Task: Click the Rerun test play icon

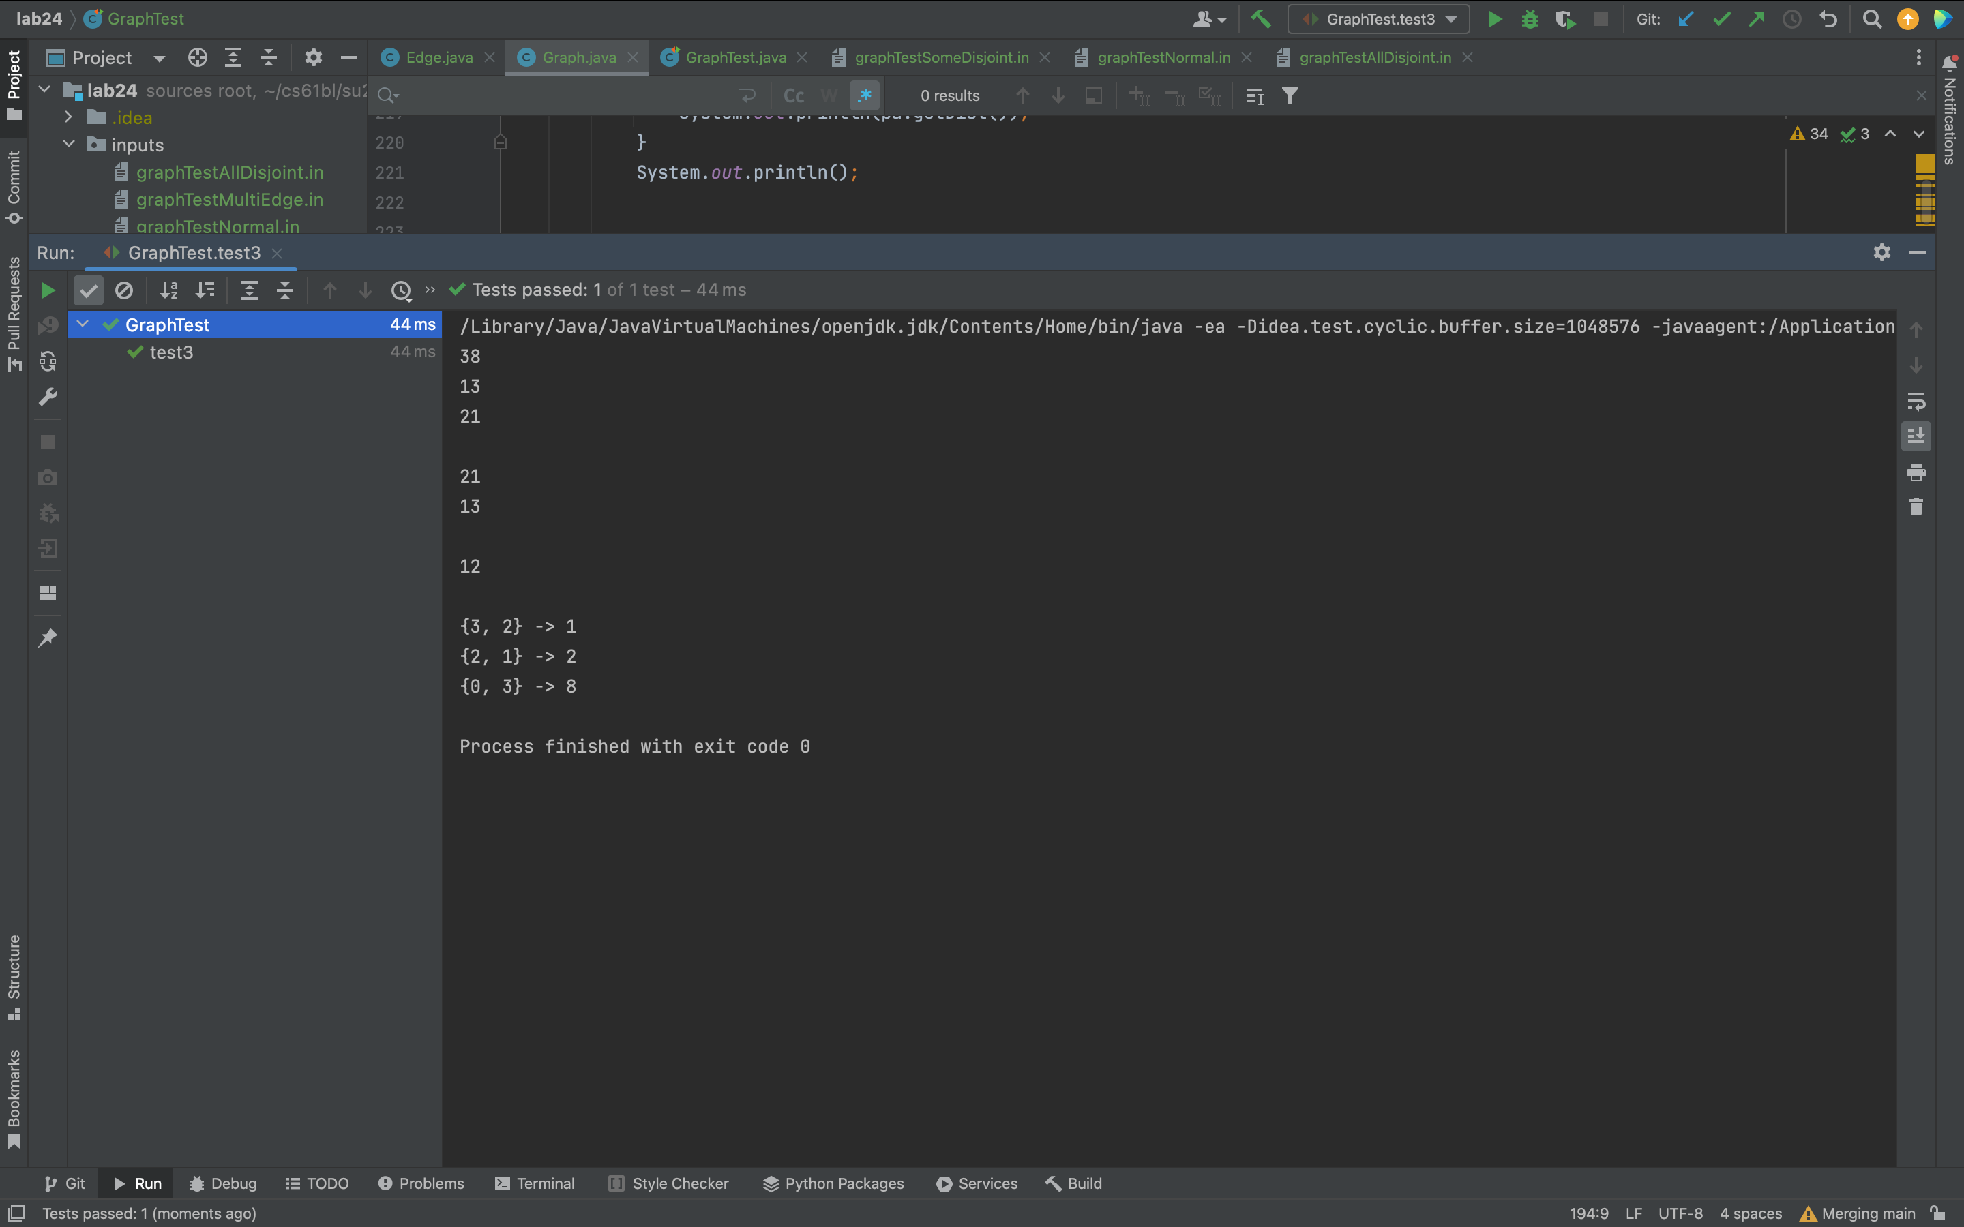Action: tap(48, 290)
